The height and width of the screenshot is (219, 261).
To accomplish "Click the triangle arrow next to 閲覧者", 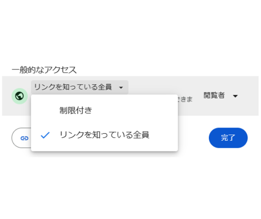I will 235,96.
